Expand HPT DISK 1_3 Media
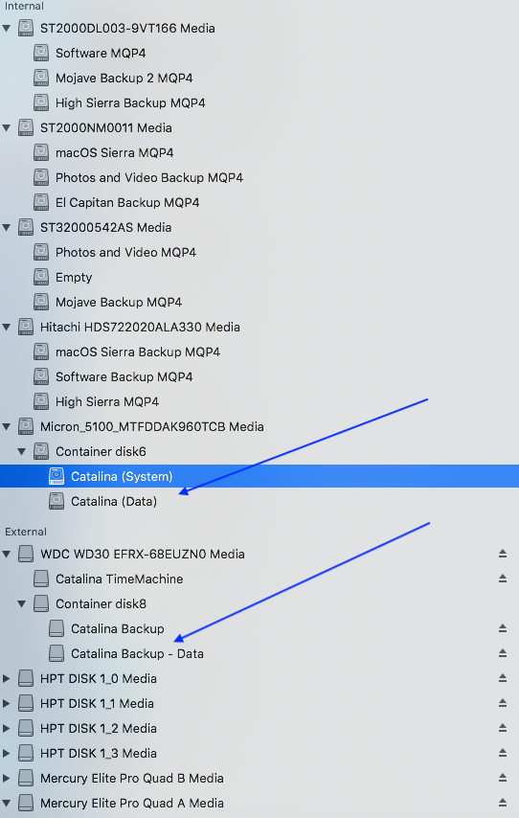Screen dimensions: 519x818 click(x=7, y=753)
